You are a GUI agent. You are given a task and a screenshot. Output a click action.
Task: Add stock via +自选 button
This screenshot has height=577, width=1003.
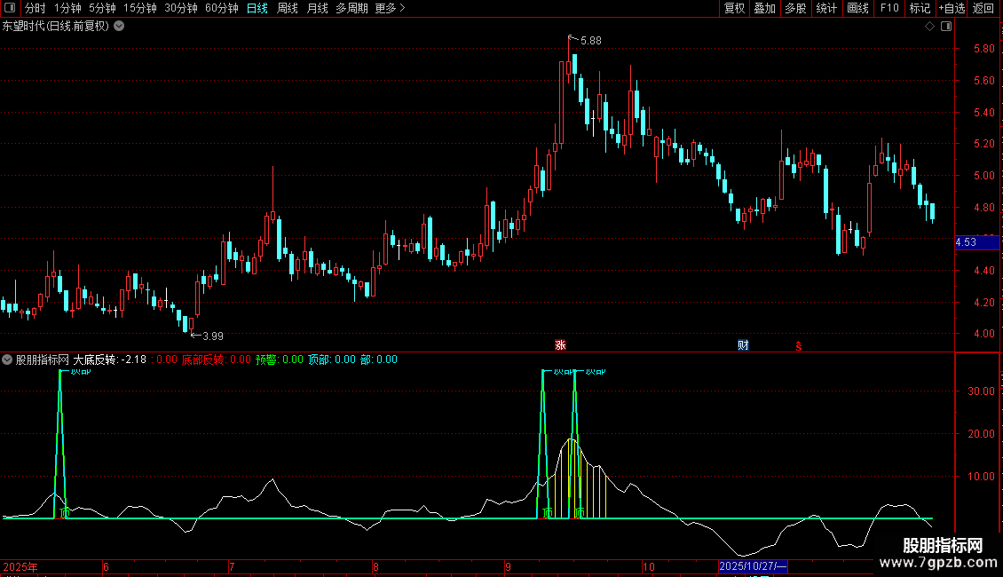pyautogui.click(x=952, y=8)
